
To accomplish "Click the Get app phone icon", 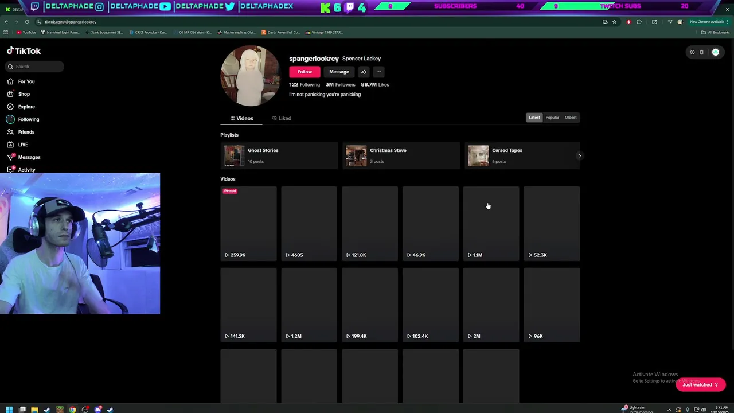I will click(701, 52).
